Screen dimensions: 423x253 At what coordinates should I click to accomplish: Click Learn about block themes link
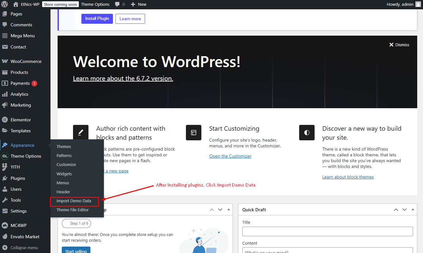(x=348, y=177)
